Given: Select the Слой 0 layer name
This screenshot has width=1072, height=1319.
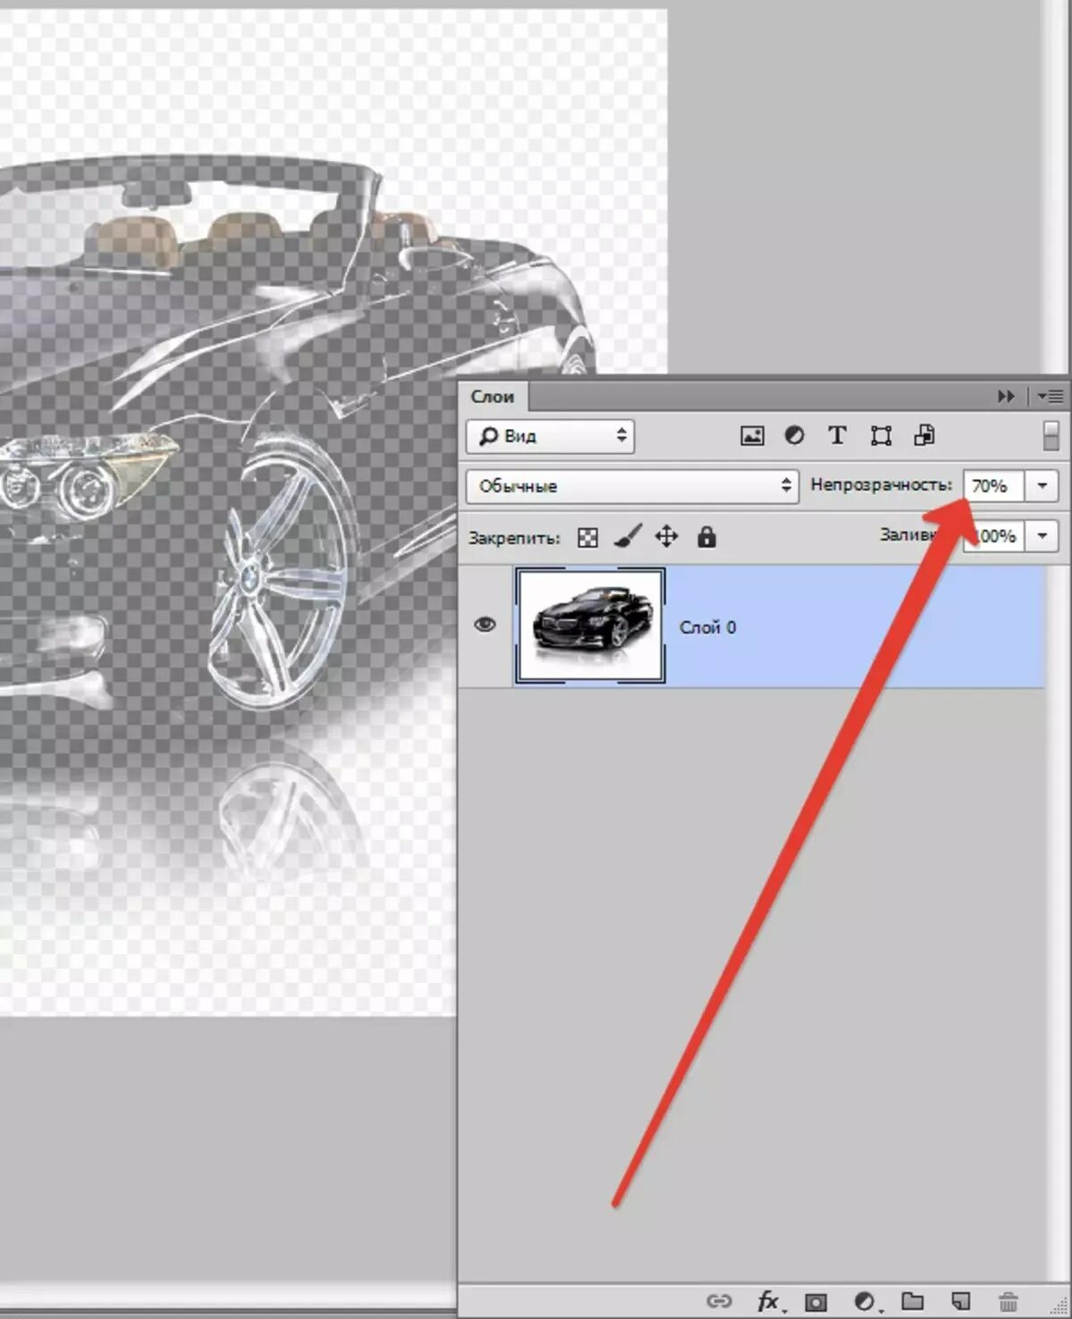Looking at the screenshot, I should [708, 627].
